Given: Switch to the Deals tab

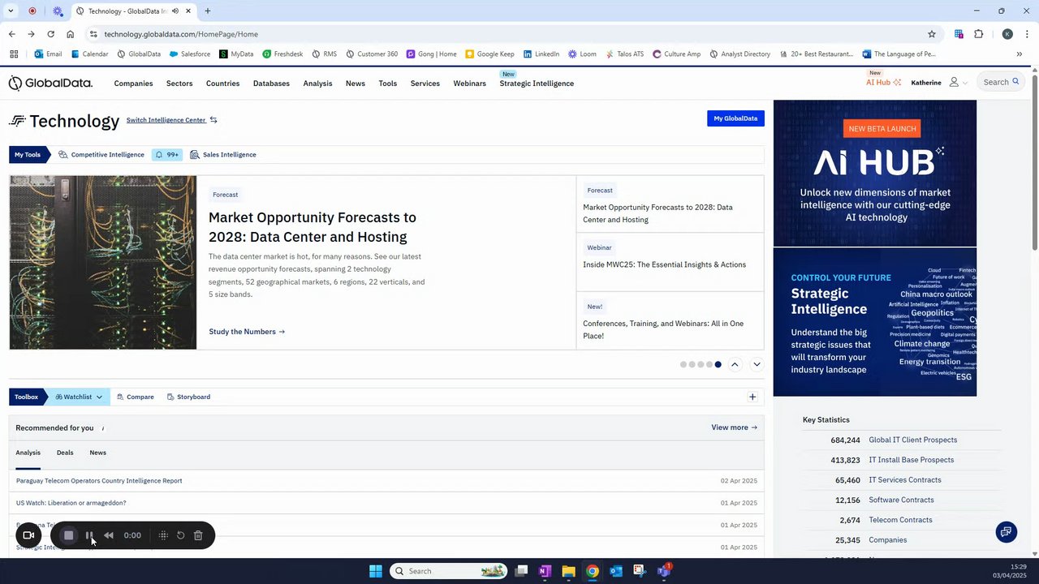Looking at the screenshot, I should coord(65,453).
